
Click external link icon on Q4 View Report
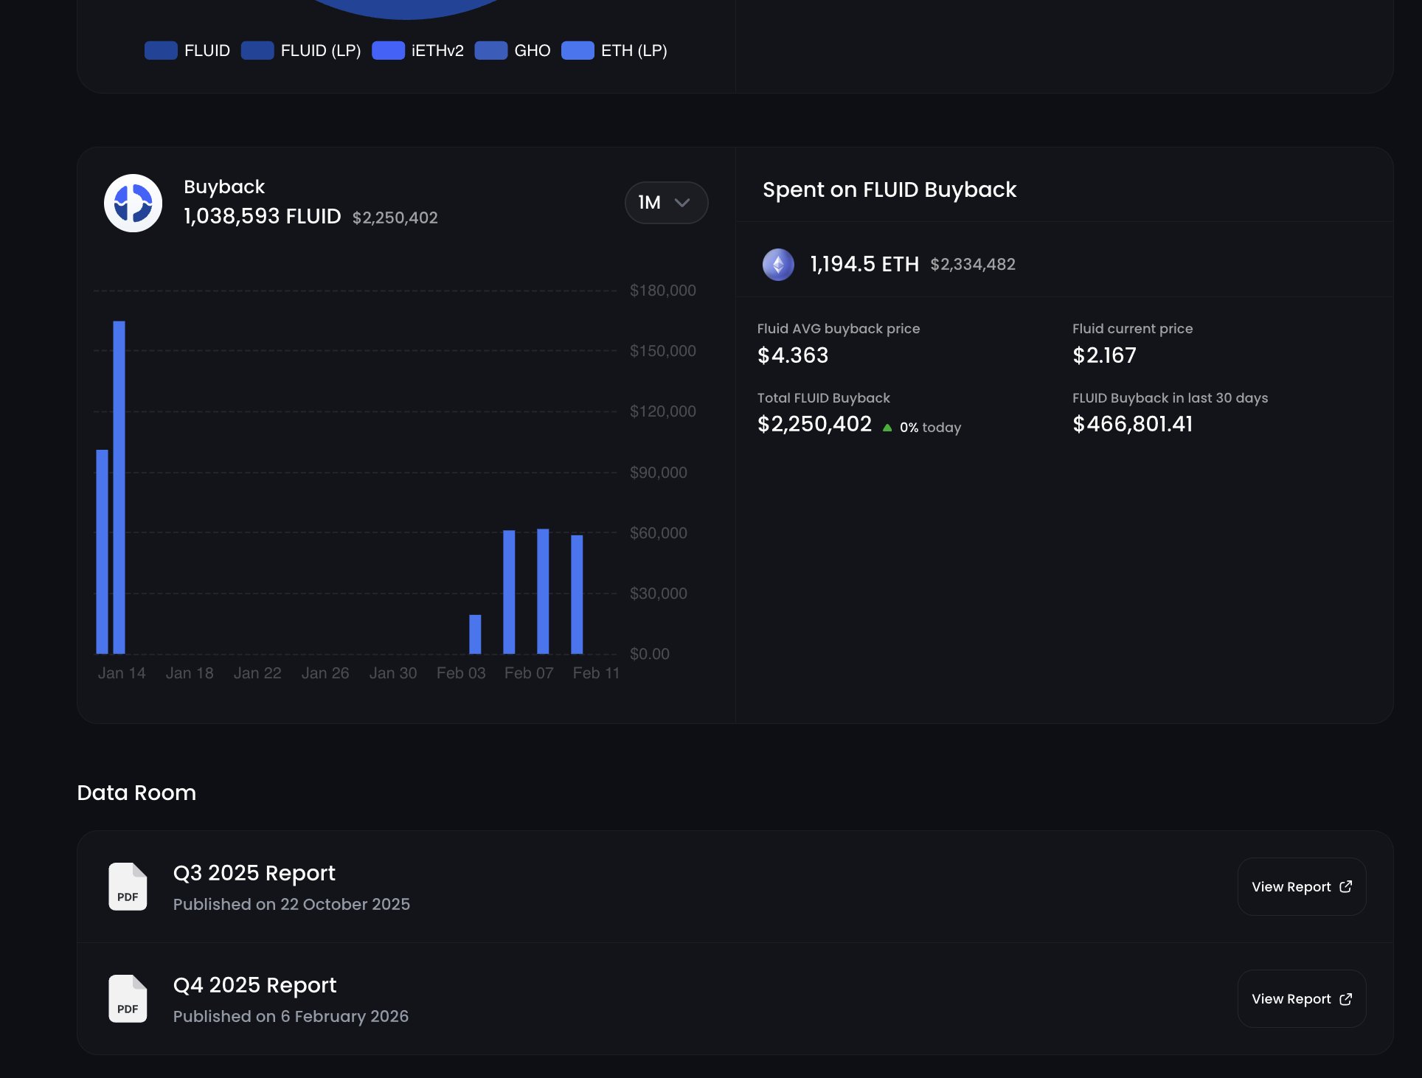(1345, 998)
